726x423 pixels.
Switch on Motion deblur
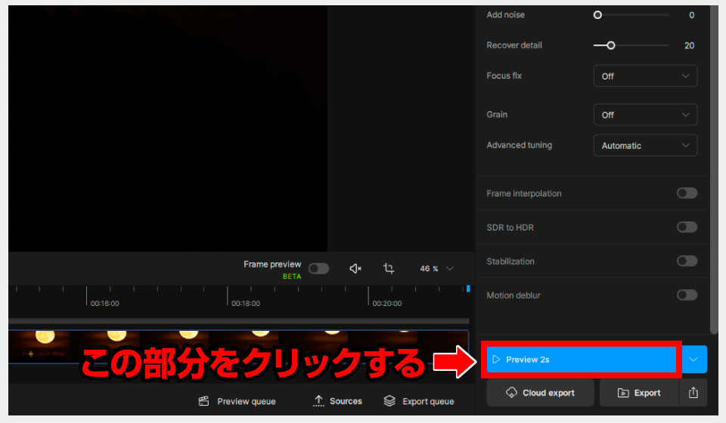(x=687, y=295)
